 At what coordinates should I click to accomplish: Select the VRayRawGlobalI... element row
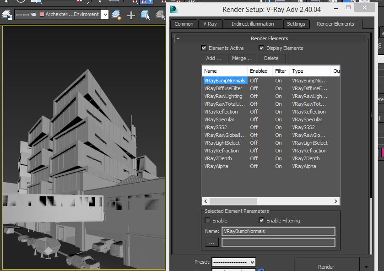(270, 135)
